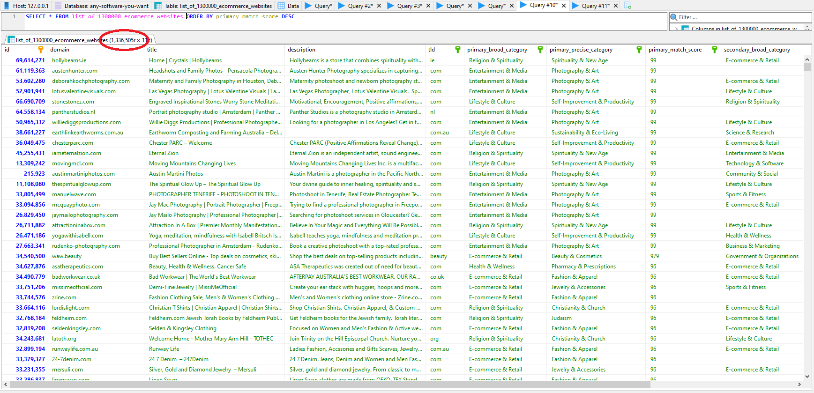Sort by the title column header

(215, 50)
